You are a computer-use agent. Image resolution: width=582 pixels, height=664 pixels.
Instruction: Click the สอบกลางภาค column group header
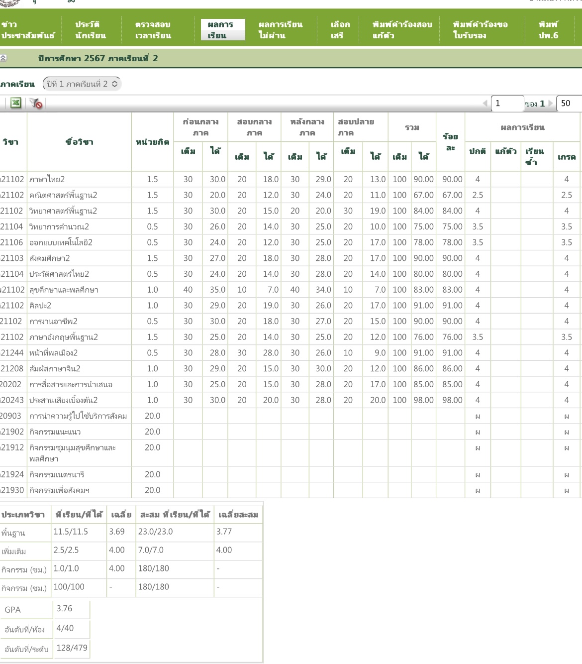coord(254,127)
